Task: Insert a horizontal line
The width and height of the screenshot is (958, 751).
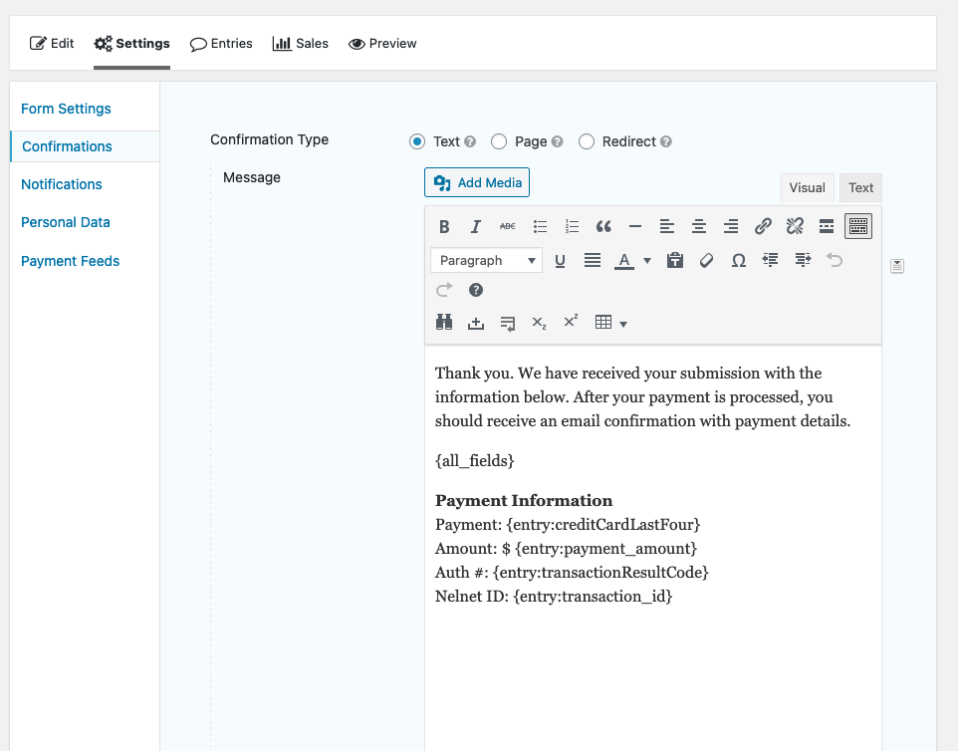Action: coord(634,227)
